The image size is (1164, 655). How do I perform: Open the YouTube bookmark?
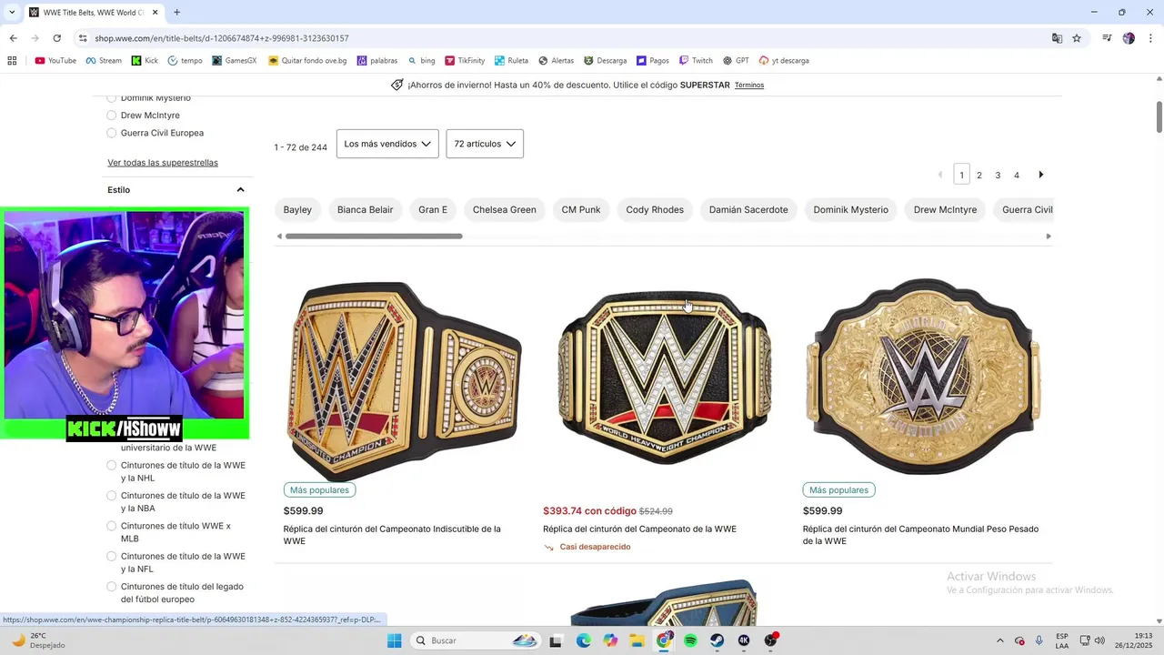55,61
